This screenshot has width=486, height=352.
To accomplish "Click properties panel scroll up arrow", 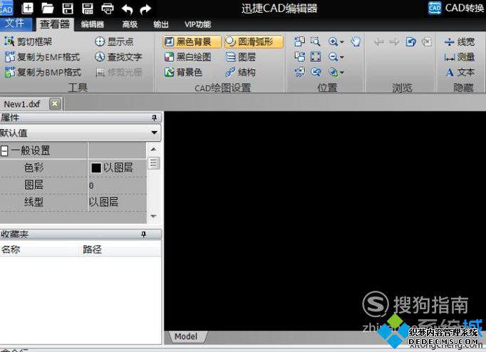I will [153, 150].
